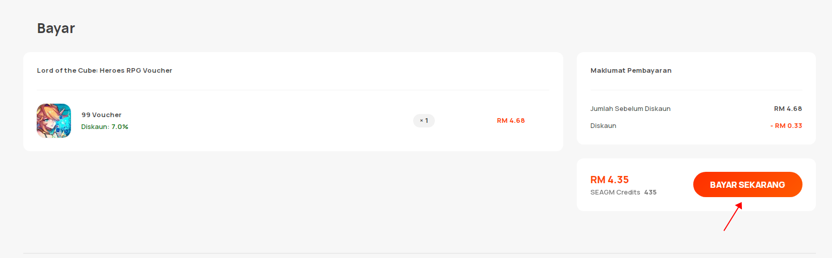Select the Diskaun: 7.0% label
The image size is (832, 258).
click(x=105, y=127)
